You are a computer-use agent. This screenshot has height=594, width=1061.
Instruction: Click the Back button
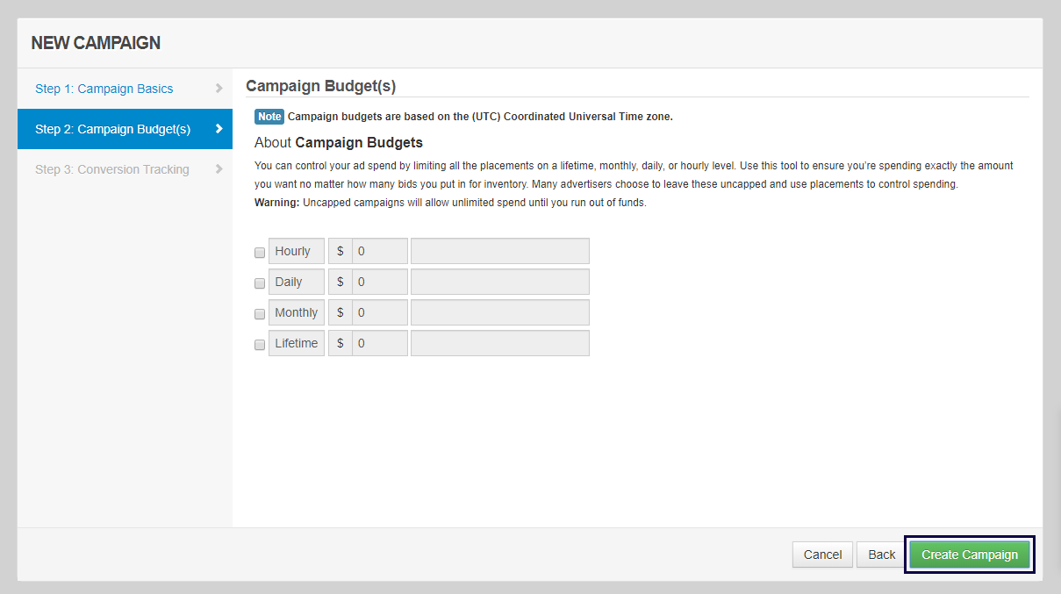point(880,554)
